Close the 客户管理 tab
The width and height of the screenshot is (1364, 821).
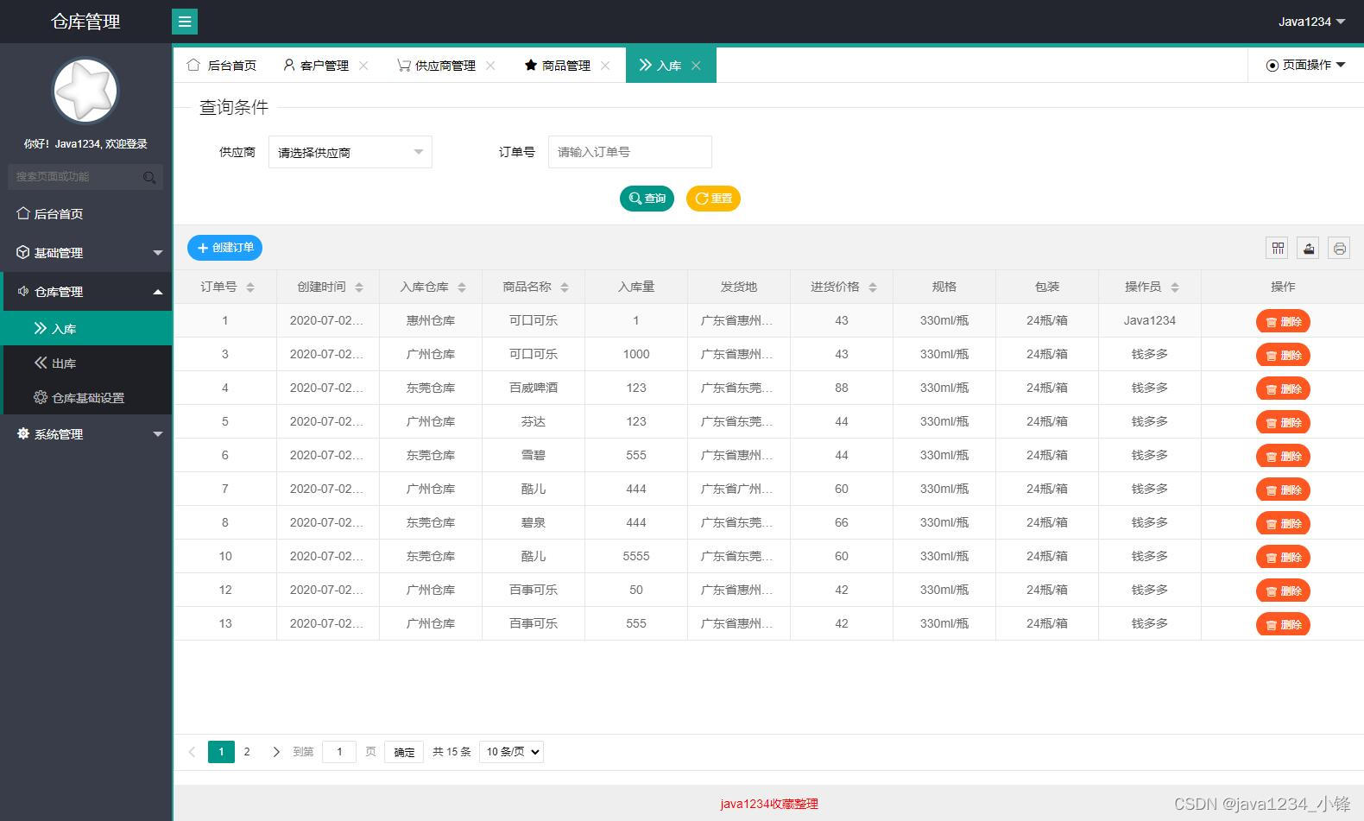363,66
